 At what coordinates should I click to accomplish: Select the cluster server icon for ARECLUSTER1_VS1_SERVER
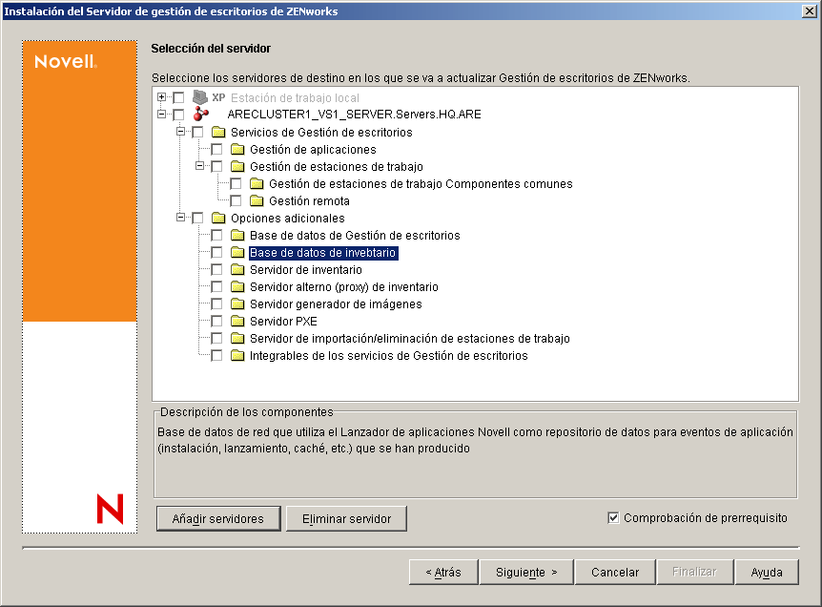point(201,114)
